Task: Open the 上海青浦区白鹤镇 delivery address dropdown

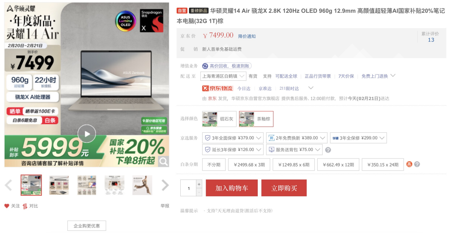Action: click(x=223, y=76)
